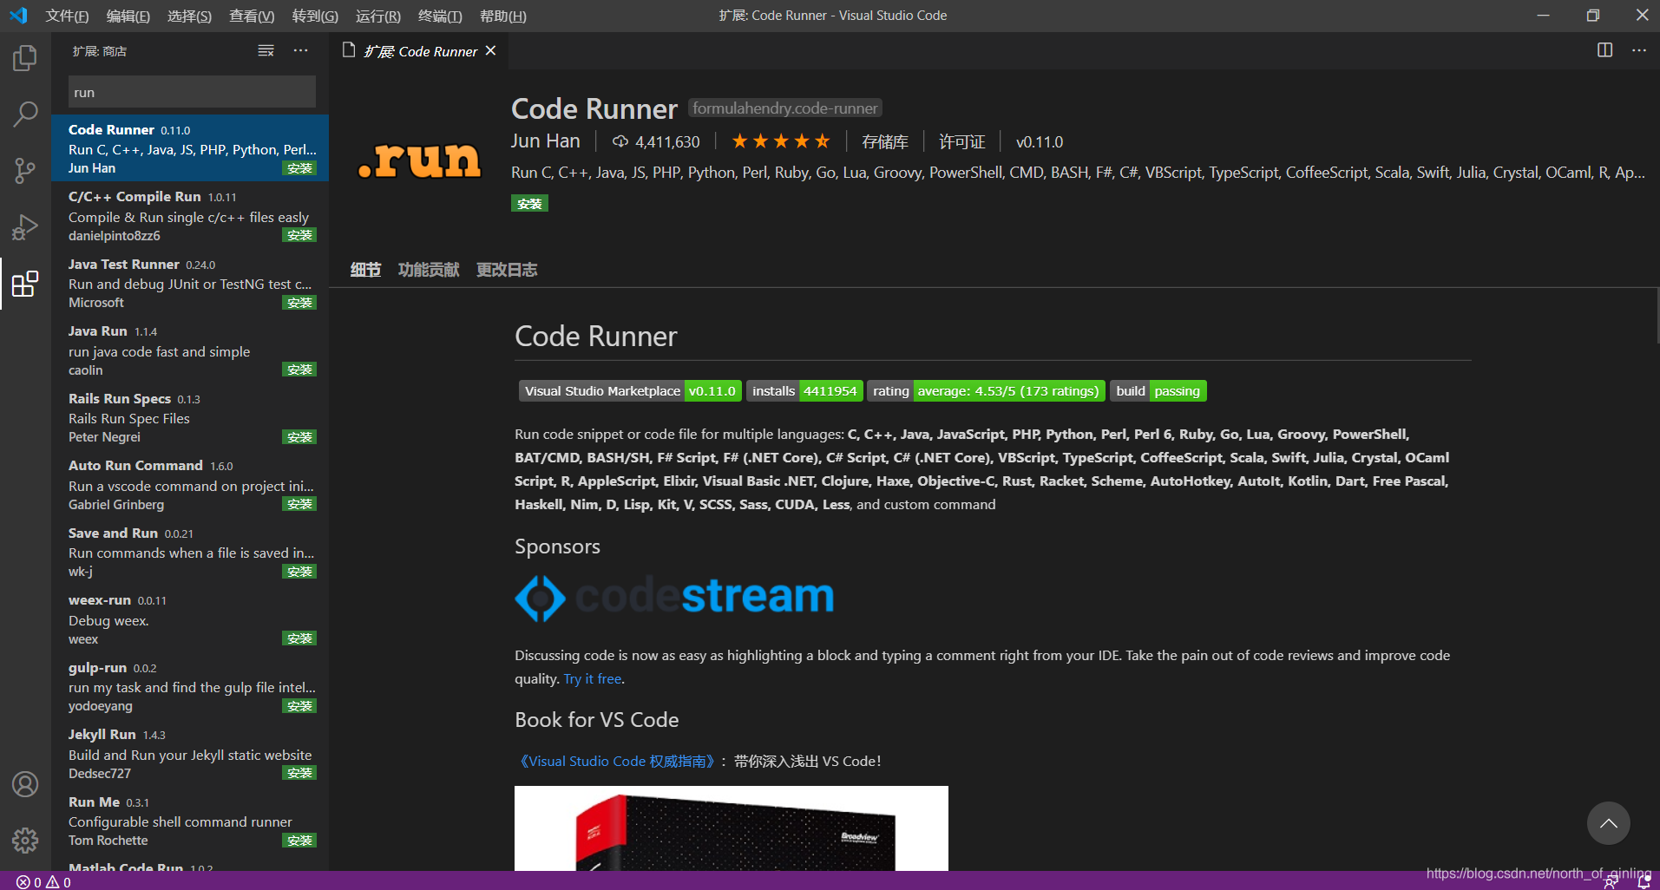Open the Explorer view in activity bar
The height and width of the screenshot is (890, 1660).
point(25,59)
